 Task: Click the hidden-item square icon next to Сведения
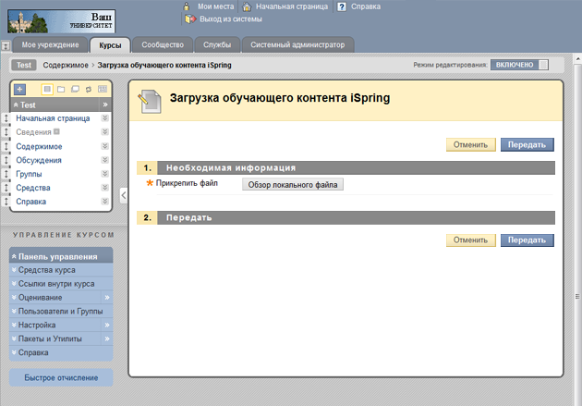tap(56, 131)
